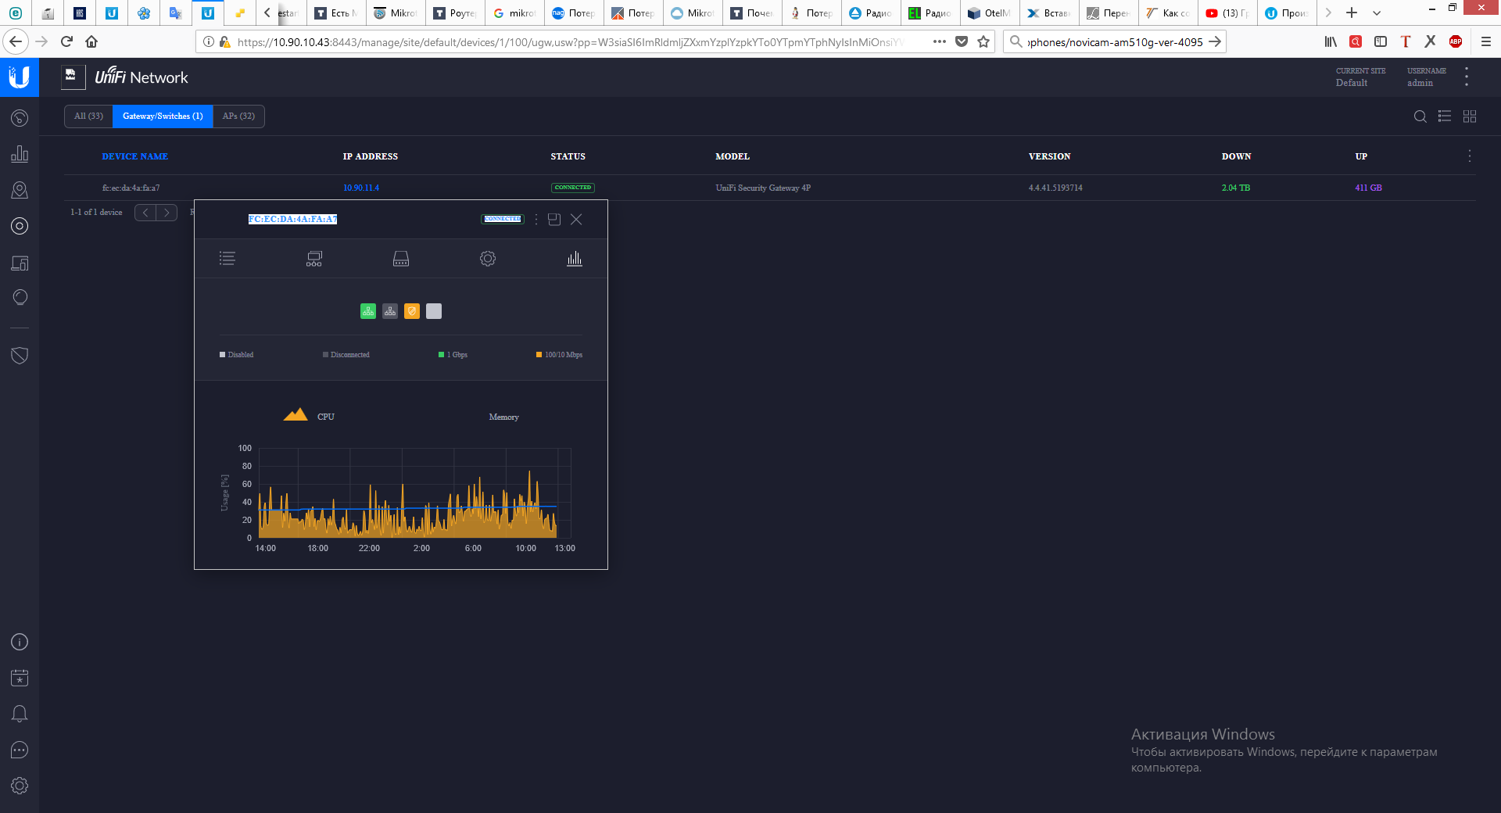
Task: Open the live chat bubble sidebar icon
Action: 20,750
